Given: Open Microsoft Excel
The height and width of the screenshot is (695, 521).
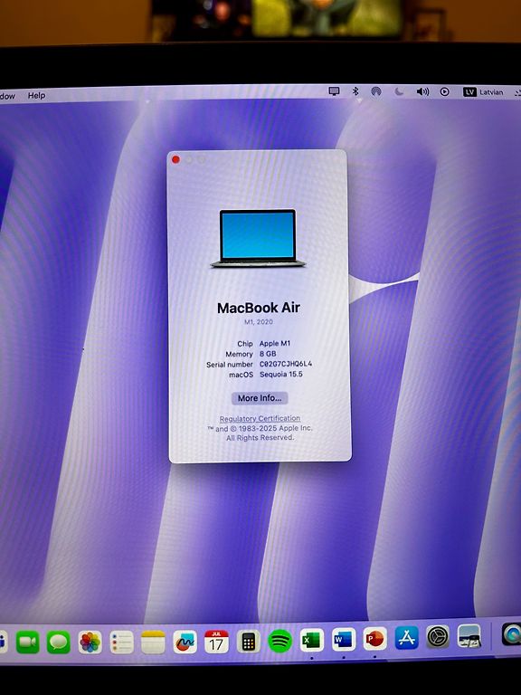Looking at the screenshot, I should pos(312,640).
